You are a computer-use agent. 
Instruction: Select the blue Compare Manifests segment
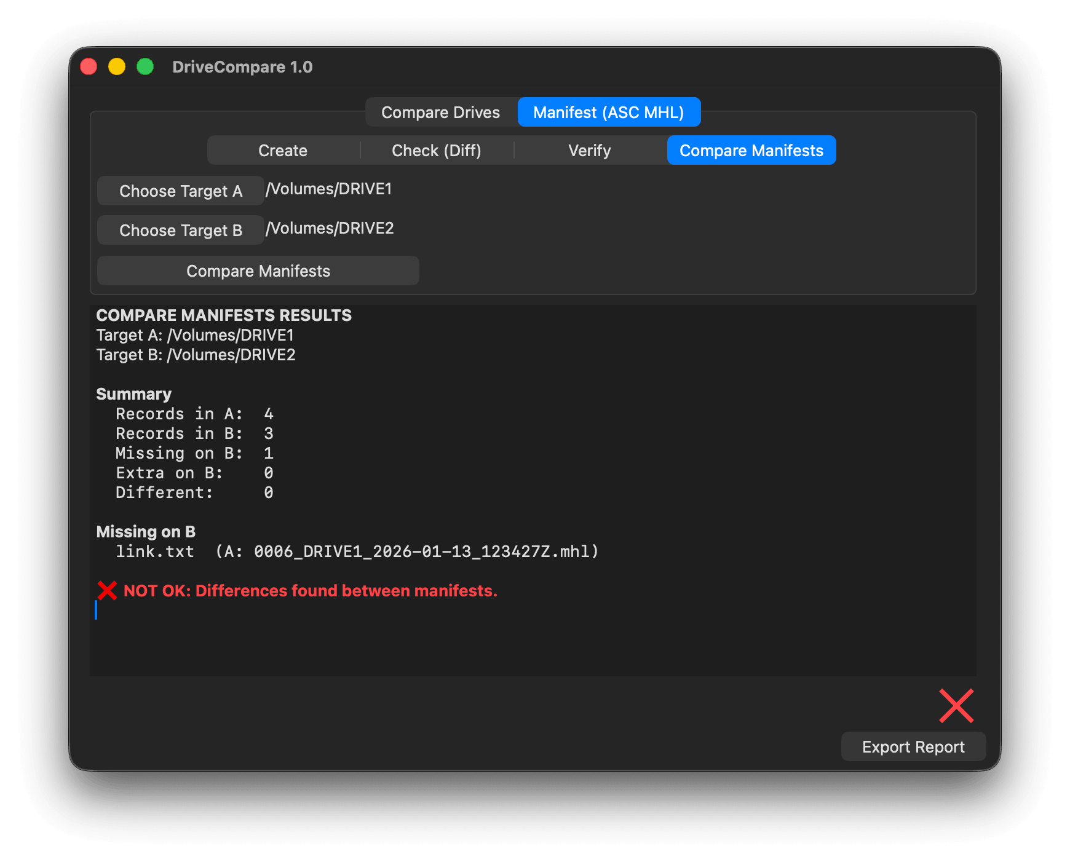pyautogui.click(x=751, y=151)
